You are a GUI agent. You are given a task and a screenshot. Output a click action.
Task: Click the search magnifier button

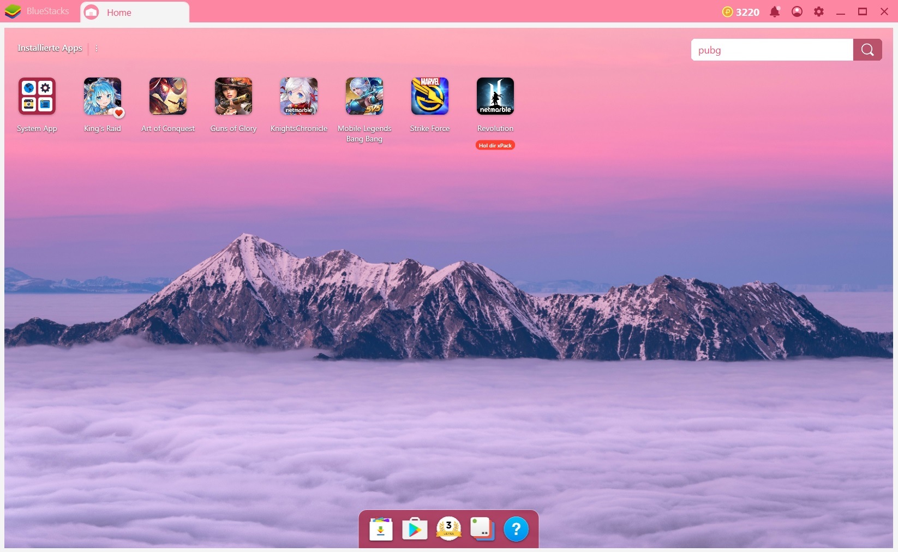(x=867, y=50)
